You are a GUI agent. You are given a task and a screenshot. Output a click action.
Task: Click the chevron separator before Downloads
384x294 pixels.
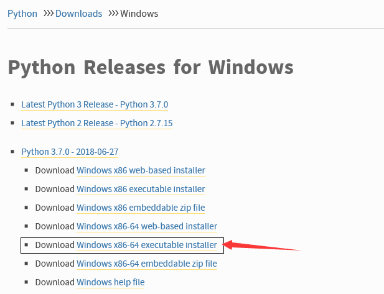49,14
